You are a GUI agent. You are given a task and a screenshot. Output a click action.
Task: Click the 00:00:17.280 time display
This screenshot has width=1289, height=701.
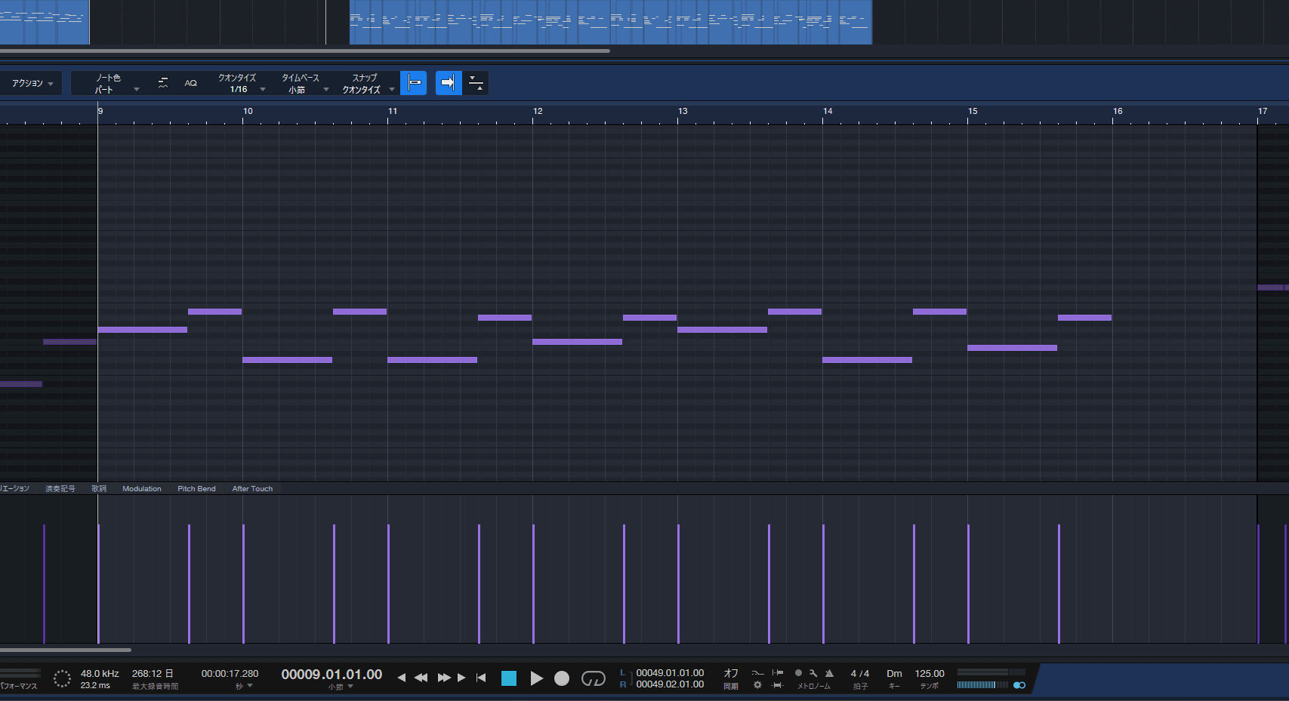pyautogui.click(x=230, y=674)
